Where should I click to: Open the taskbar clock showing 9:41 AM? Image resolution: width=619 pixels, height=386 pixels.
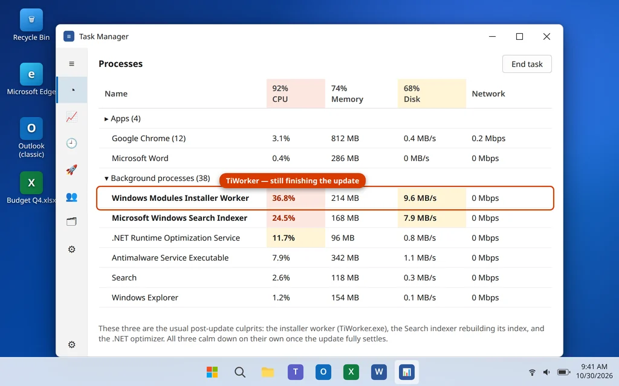click(594, 372)
